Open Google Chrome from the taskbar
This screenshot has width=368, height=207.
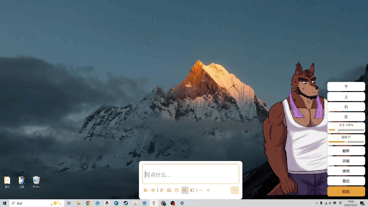[x=88, y=203]
